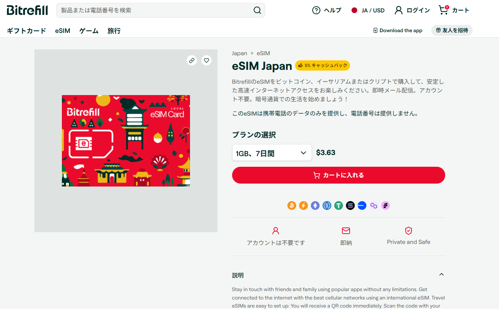Click the copy link icon on product image
Image resolution: width=499 pixels, height=309 pixels.
192,60
